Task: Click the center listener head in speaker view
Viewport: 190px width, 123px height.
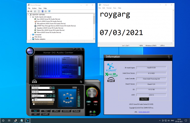Action: coord(67,98)
